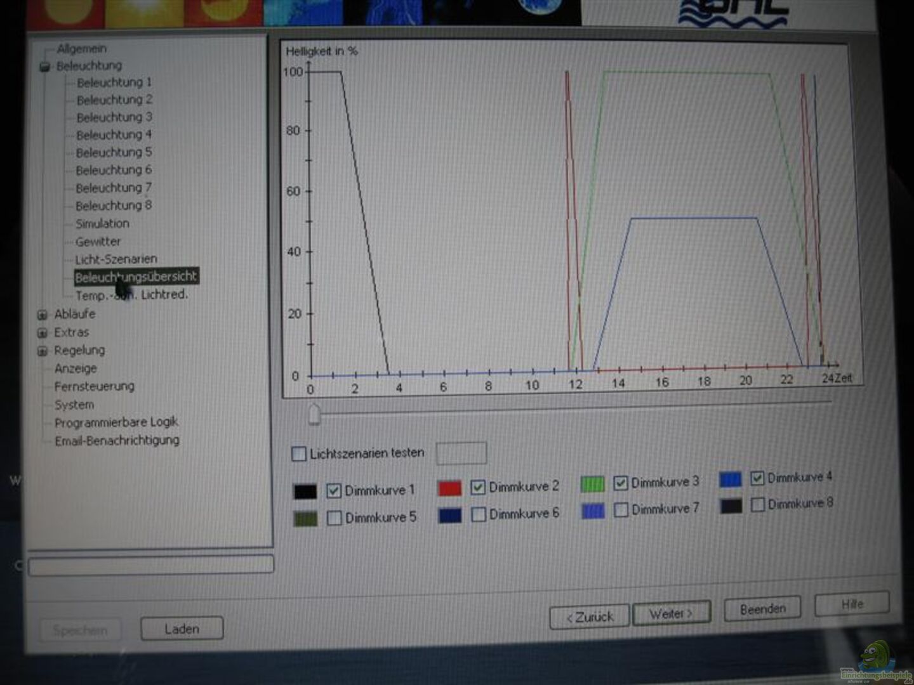Uncheck the Dimmkurve 1 checkbox

click(334, 491)
